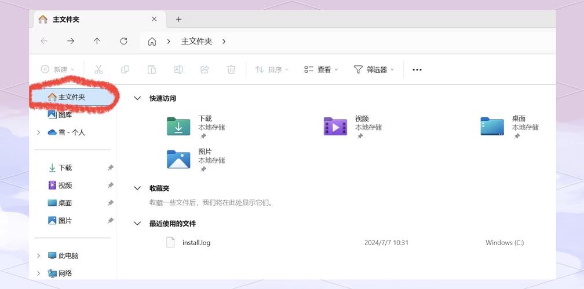Select pinned 下载 in the sidebar

60,168
